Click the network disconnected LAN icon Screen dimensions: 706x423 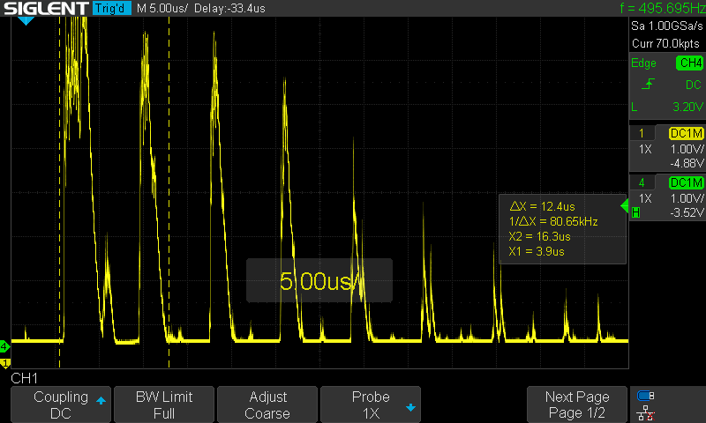[x=646, y=413]
